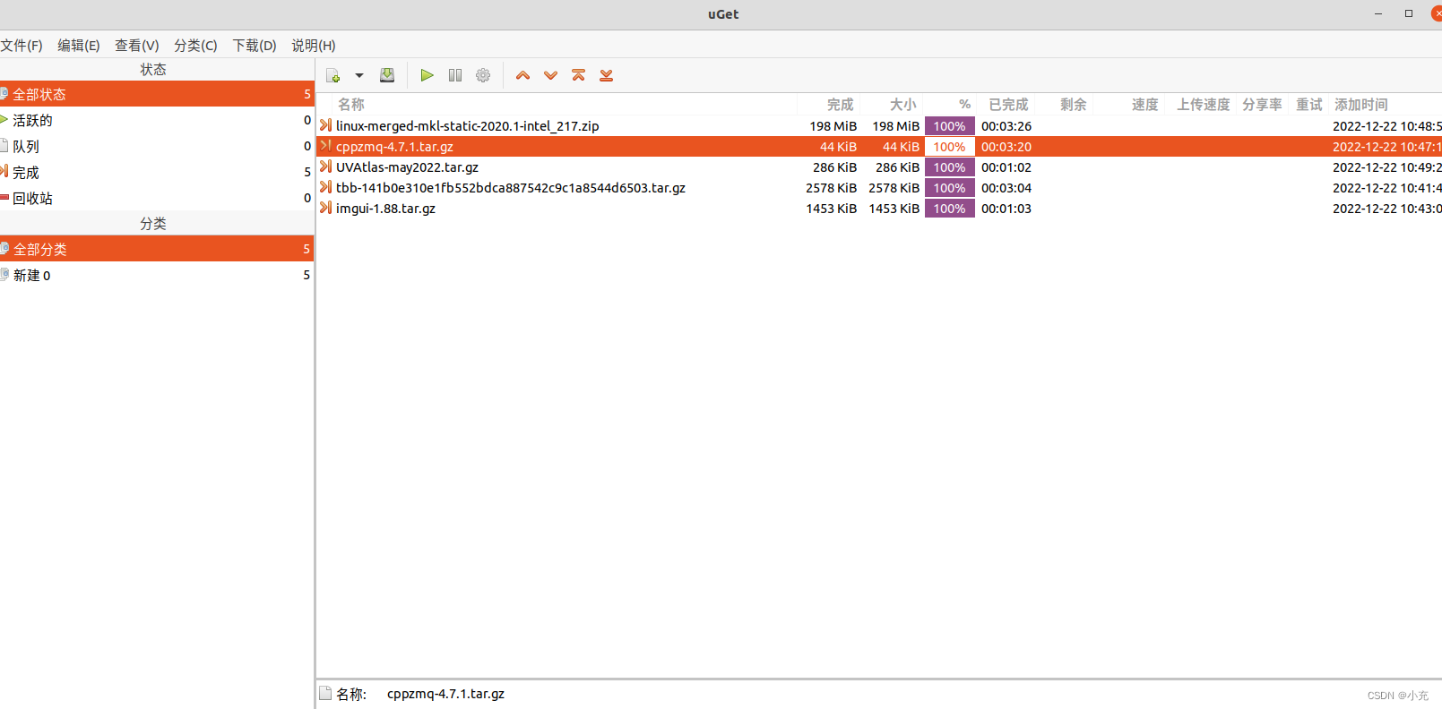The height and width of the screenshot is (709, 1442).
Task: Sort by the 添加时间 column header
Action: pyautogui.click(x=1386, y=105)
